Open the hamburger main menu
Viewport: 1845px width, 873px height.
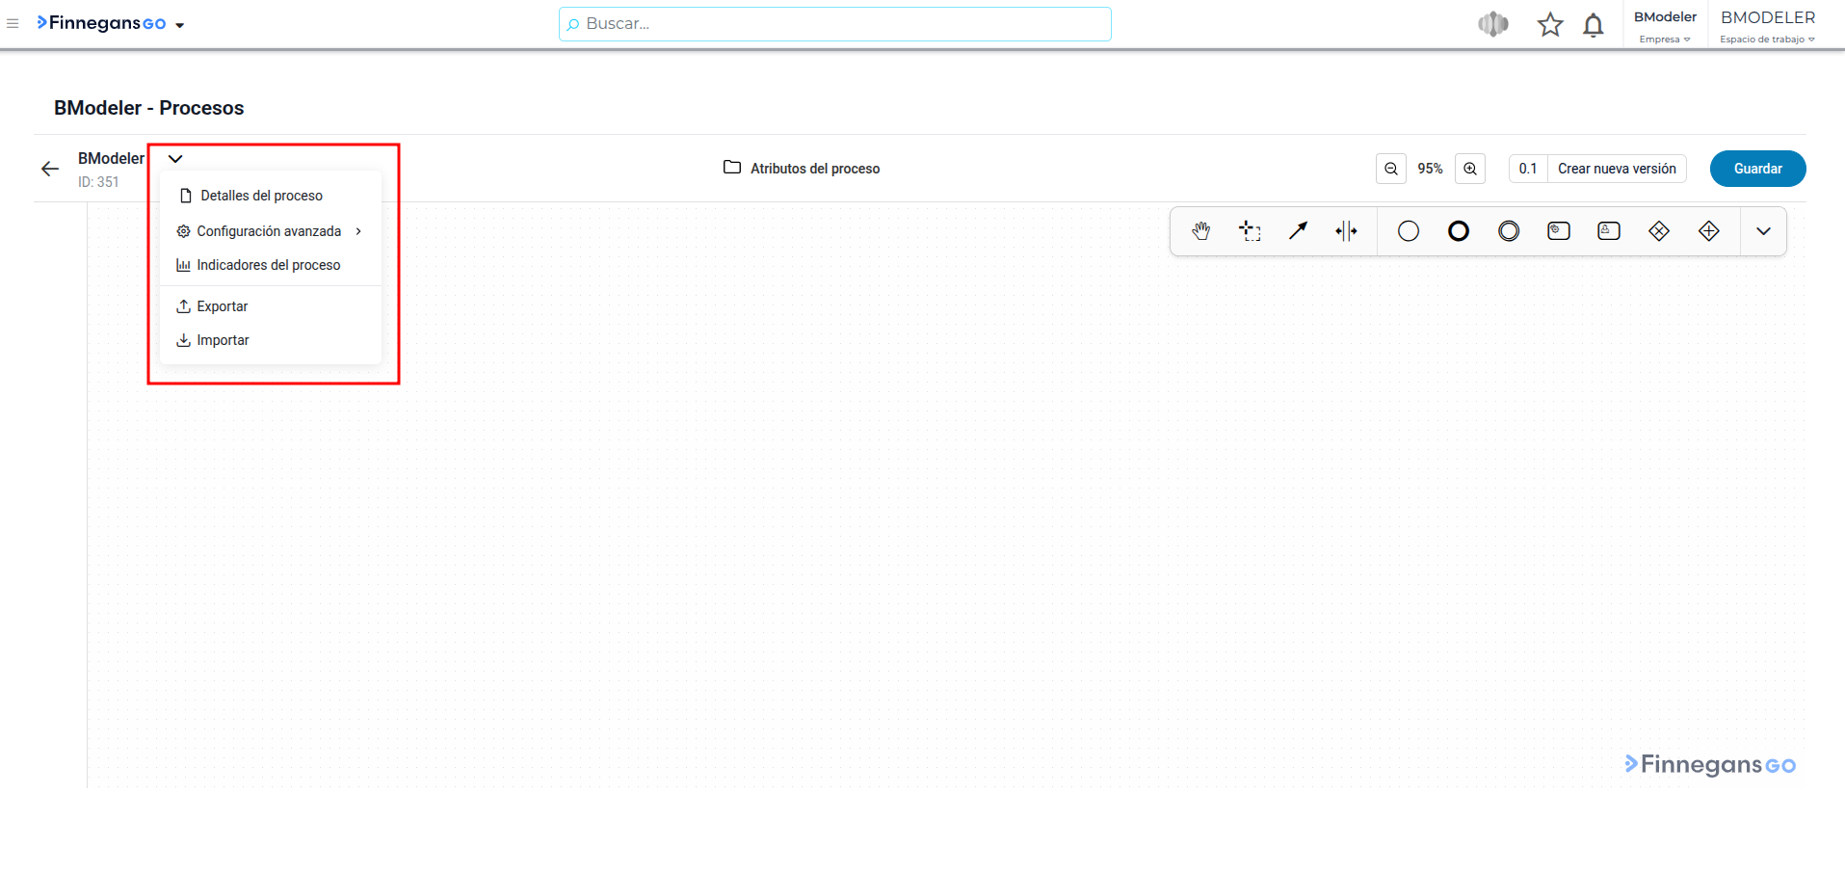coord(13,23)
